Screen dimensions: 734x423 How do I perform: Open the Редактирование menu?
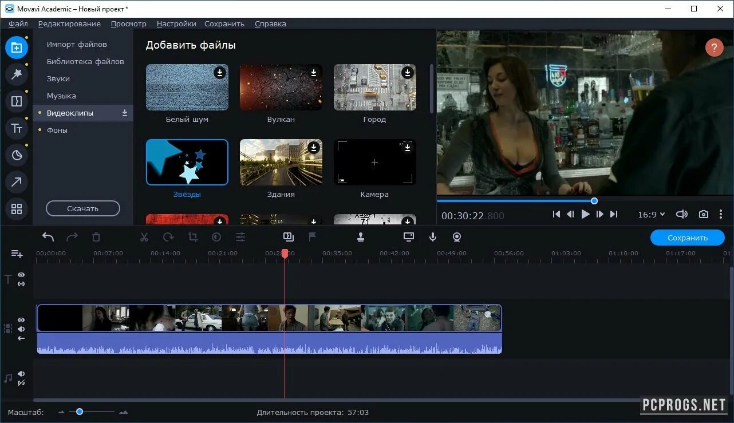pos(69,23)
